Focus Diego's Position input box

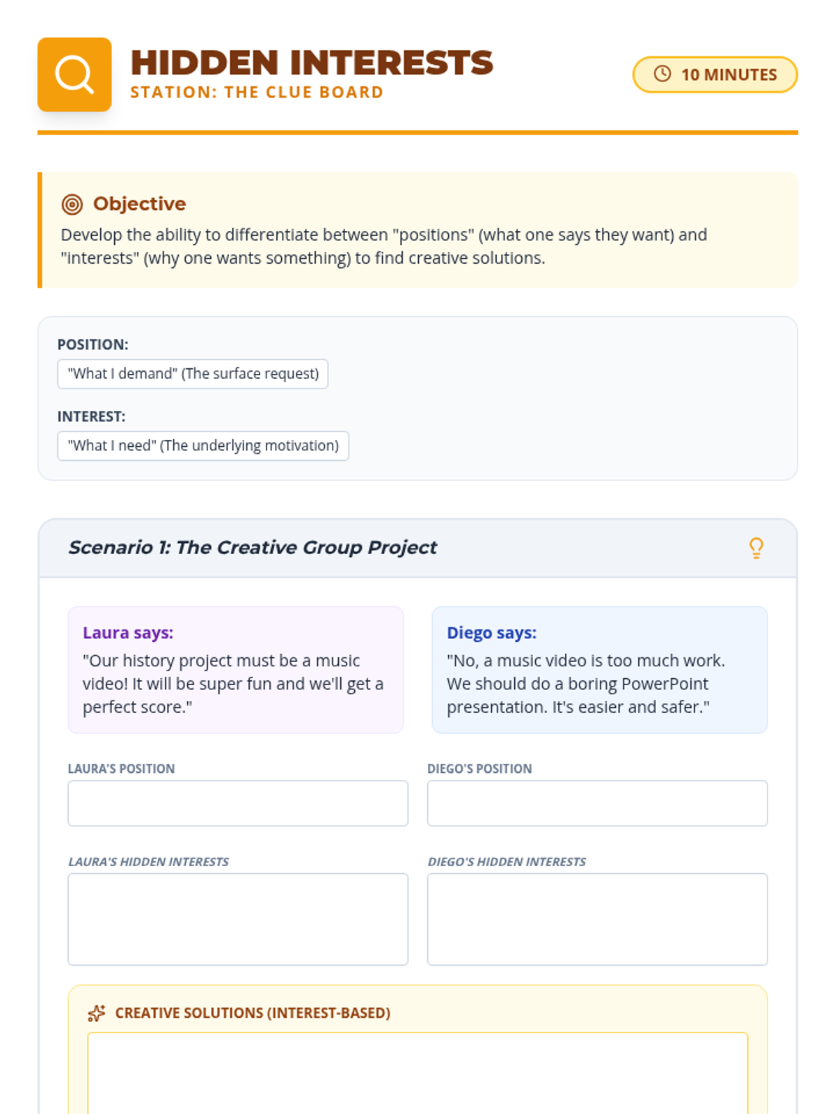597,803
